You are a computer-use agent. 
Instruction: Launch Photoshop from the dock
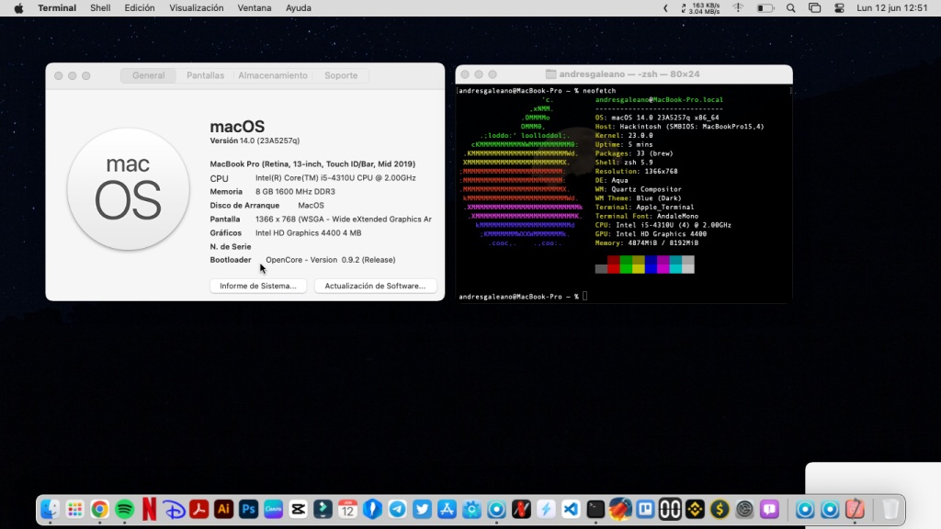coord(248,509)
